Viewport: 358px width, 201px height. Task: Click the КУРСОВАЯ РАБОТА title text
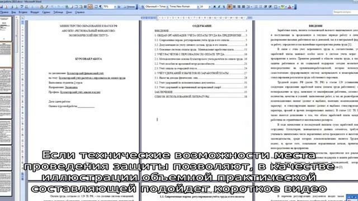[x=88, y=59]
